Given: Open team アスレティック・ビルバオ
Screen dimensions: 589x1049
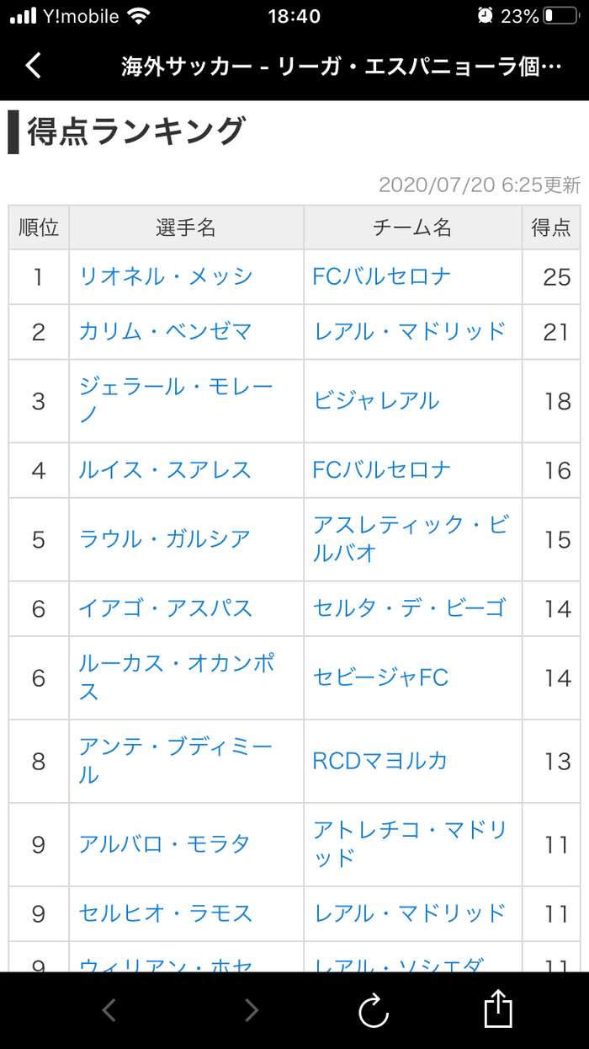Looking at the screenshot, I should 411,539.
